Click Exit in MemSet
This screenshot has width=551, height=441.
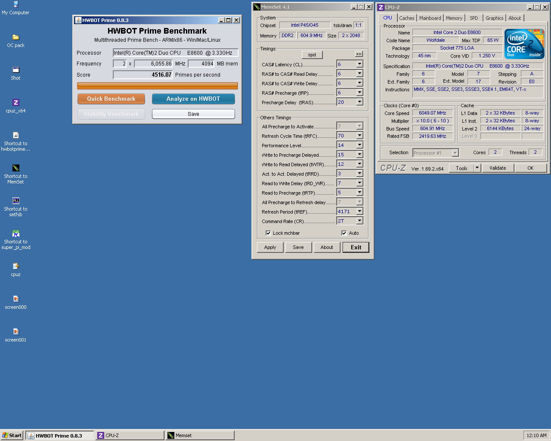click(356, 247)
